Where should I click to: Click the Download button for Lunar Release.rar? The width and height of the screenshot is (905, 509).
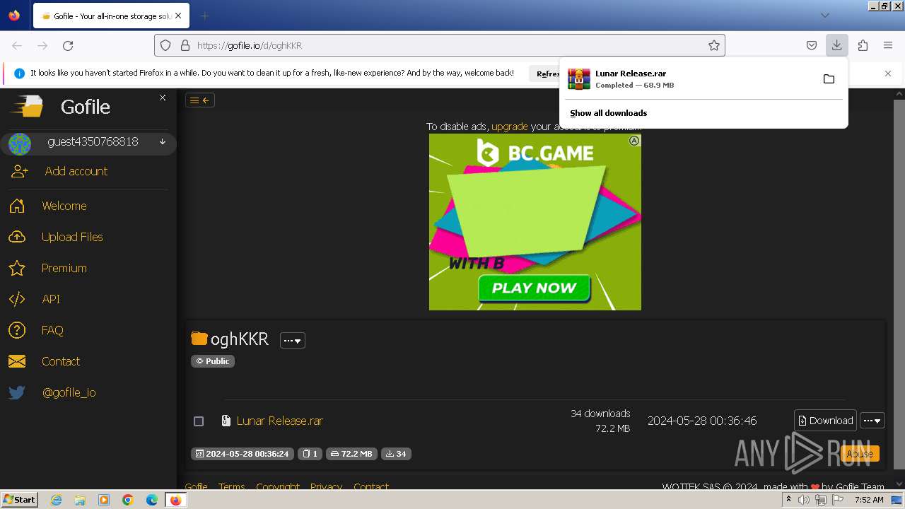coord(825,421)
